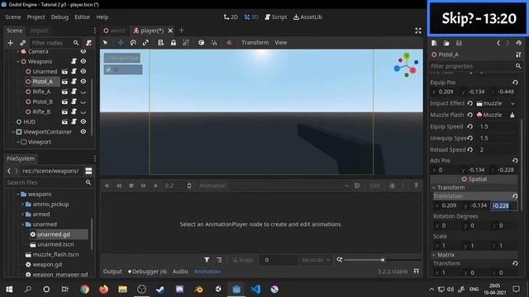Add a new scene tab with plus
The image size is (529, 297).
click(182, 31)
